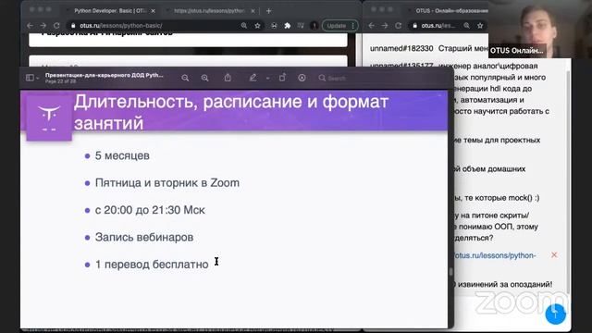Zoom in using Preview's magnifier plus icon

205,78
